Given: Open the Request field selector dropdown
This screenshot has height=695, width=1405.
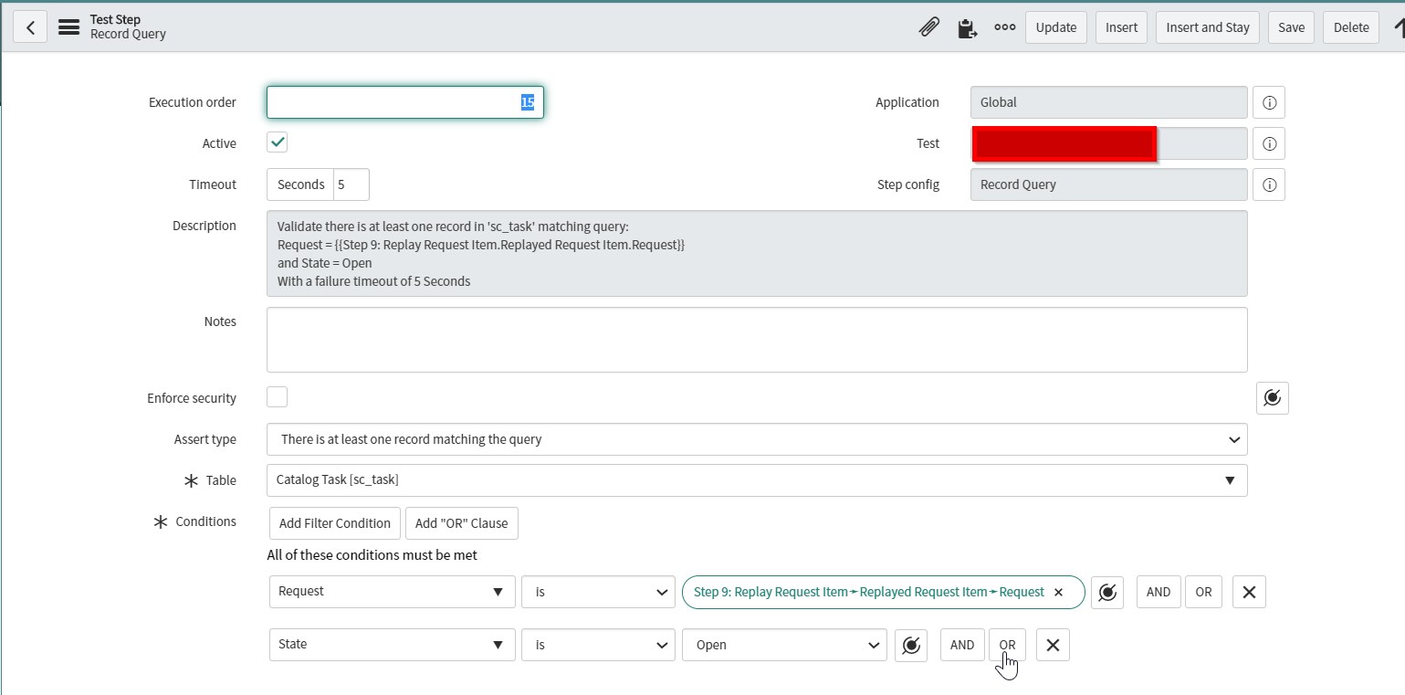Looking at the screenshot, I should [x=391, y=592].
